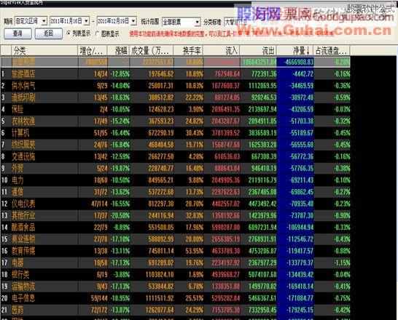Click 2/4 position count in 保险 row

tap(104, 109)
